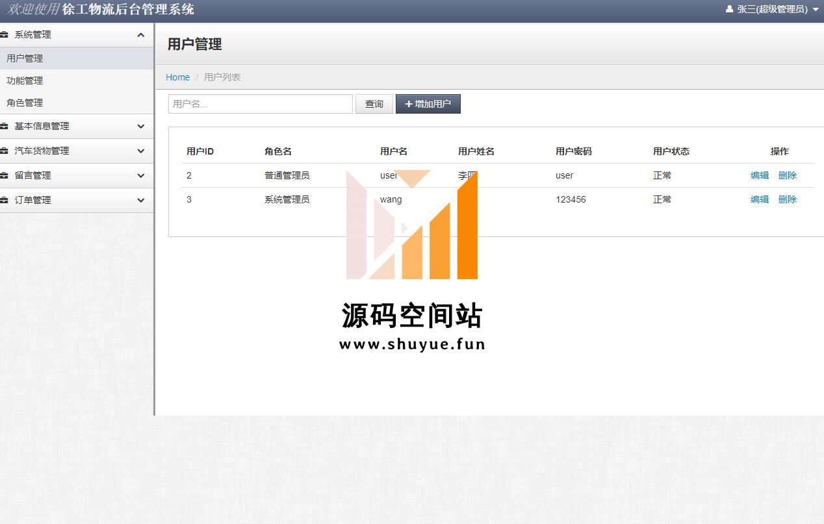The image size is (824, 524).
Task: Click the briefcase icon beside 订单管理
Action: (4, 201)
